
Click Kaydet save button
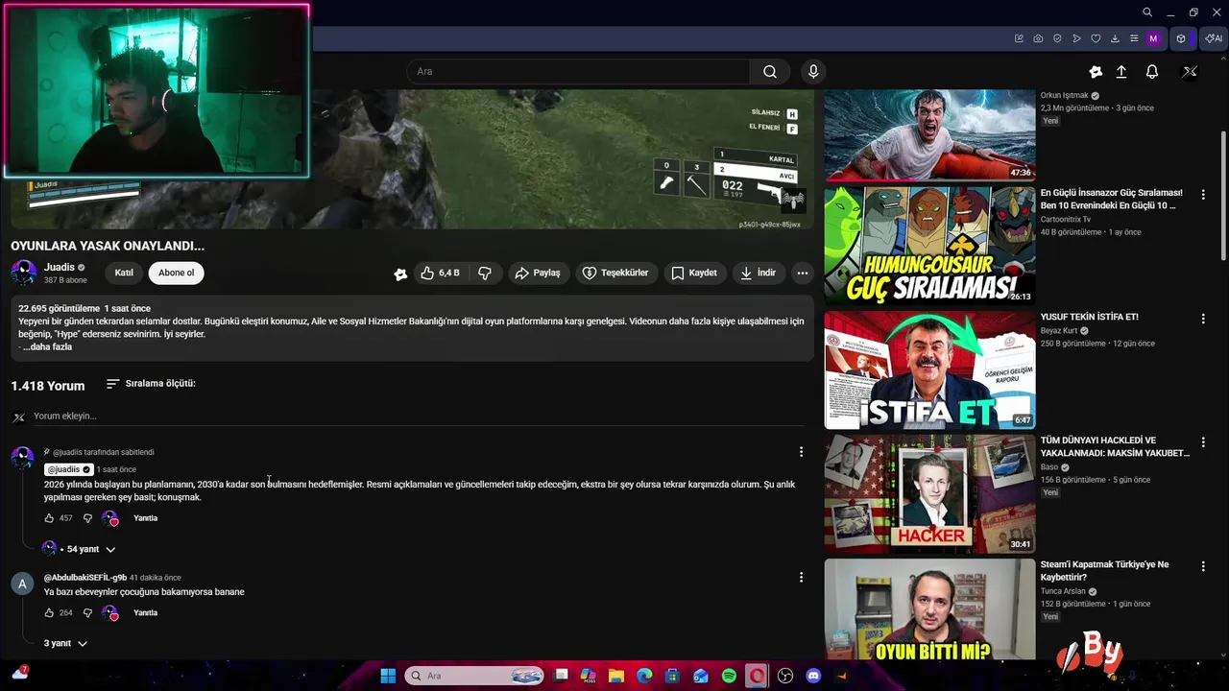694,273
